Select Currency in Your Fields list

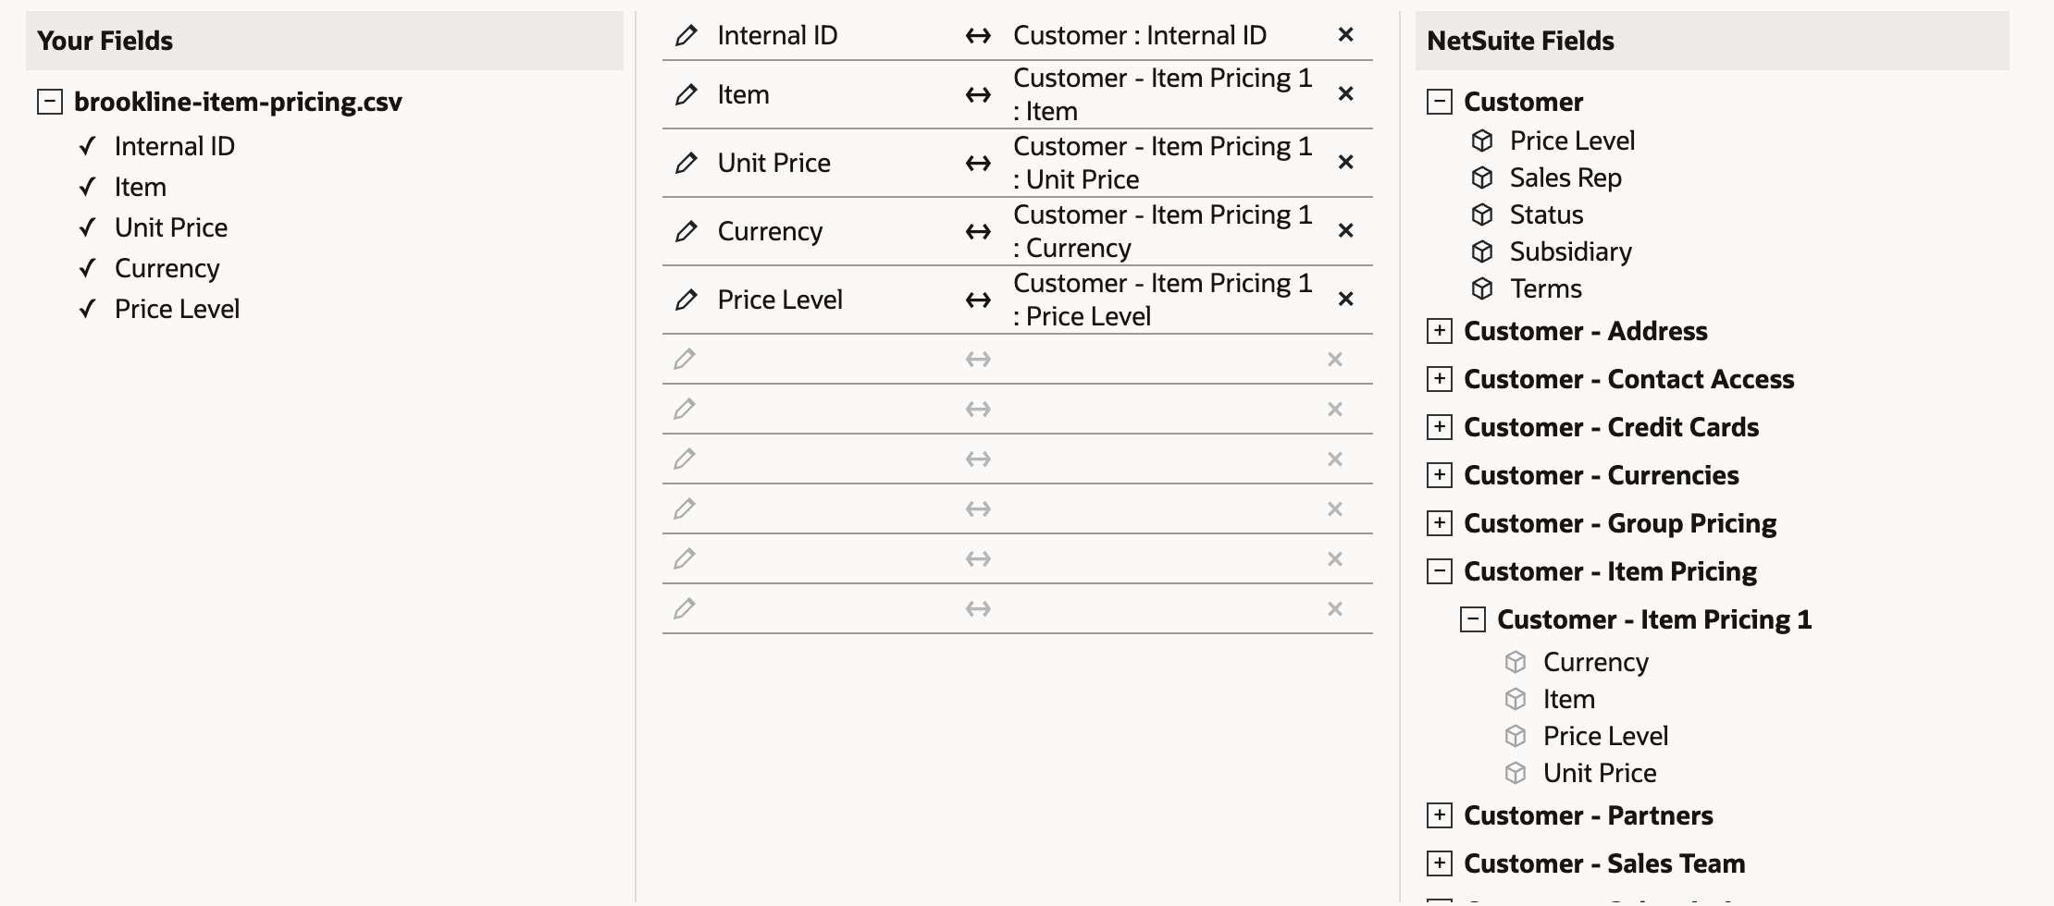point(167,268)
